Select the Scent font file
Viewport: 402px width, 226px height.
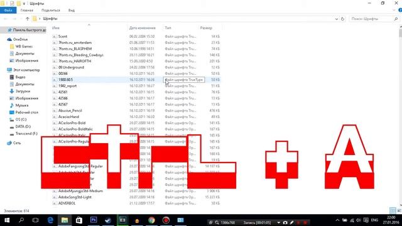click(x=63, y=36)
